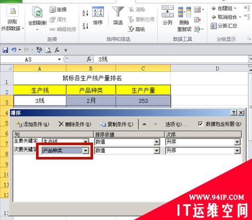Click the 分列 text-to-columns icon
Image resolution: width=252 pixels, height=220 pixels.
168,15
